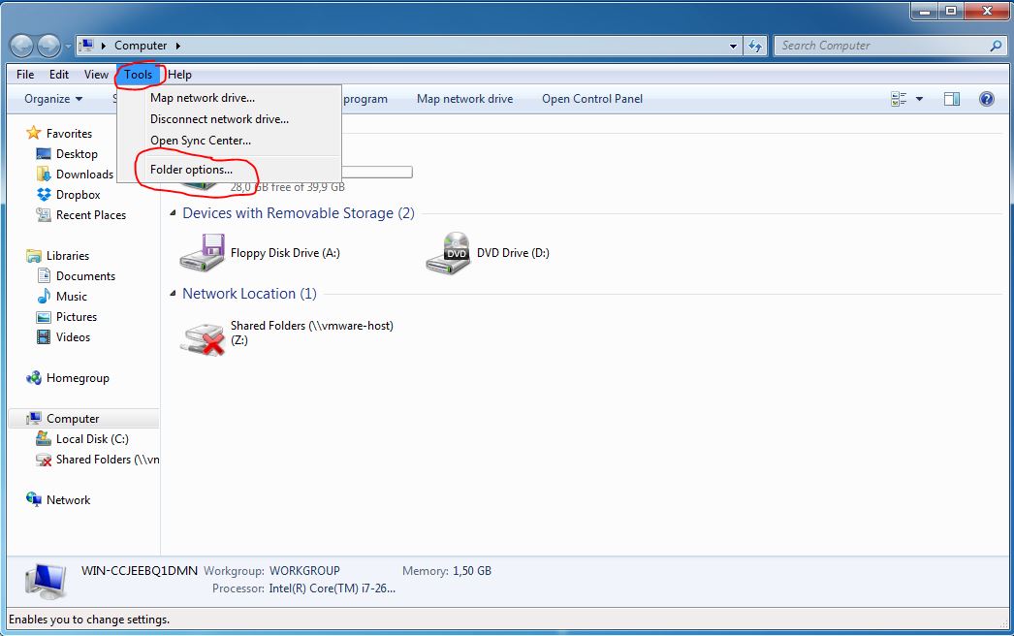Click the Pictures library icon

[x=44, y=317]
